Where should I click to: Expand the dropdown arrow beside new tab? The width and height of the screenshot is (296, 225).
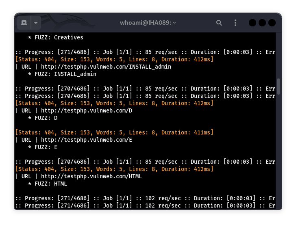35,23
